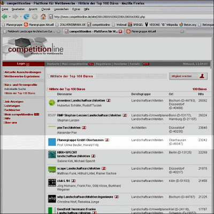This screenshot has width=214, height=214.
Task: Open RMP Stephan Lenzen Landschaftsarchitekten link
Action: point(89,116)
